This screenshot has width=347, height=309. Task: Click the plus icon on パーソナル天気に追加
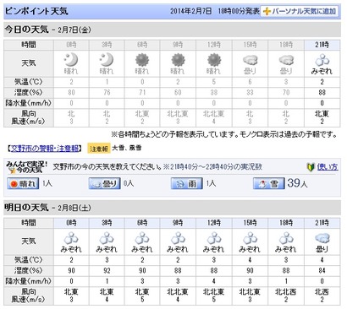point(267,12)
